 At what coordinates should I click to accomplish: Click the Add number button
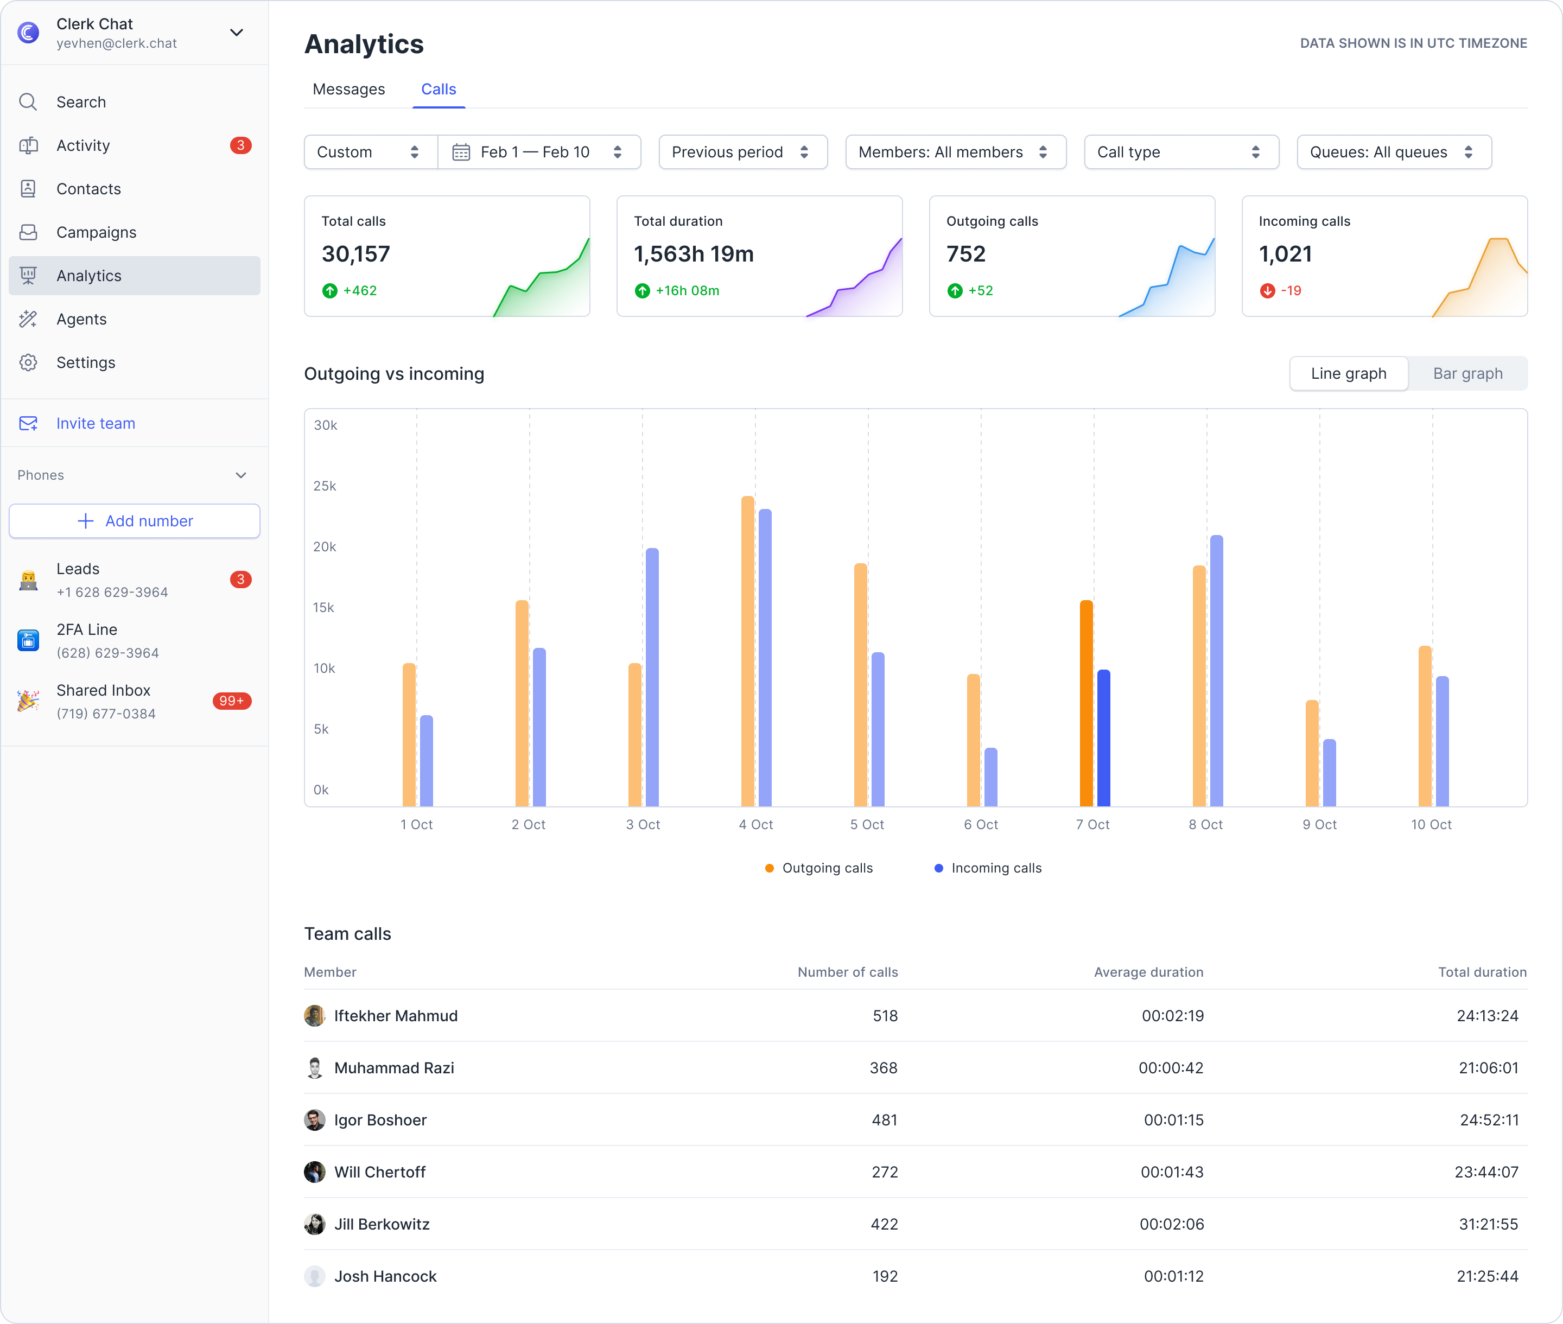[135, 521]
